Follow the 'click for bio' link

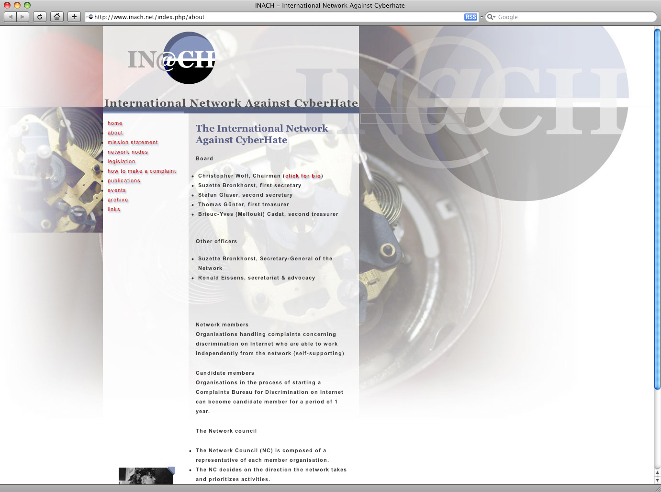[303, 176]
